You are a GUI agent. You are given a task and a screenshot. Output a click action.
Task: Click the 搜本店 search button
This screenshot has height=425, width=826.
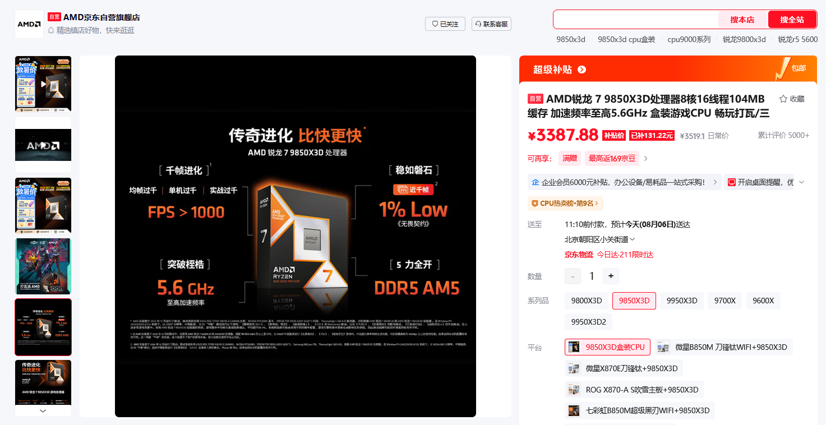tap(742, 20)
